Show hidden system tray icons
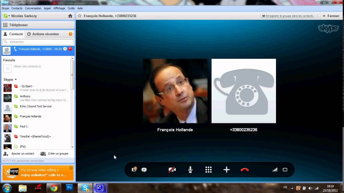The height and width of the screenshot is (193, 344). coord(292,188)
